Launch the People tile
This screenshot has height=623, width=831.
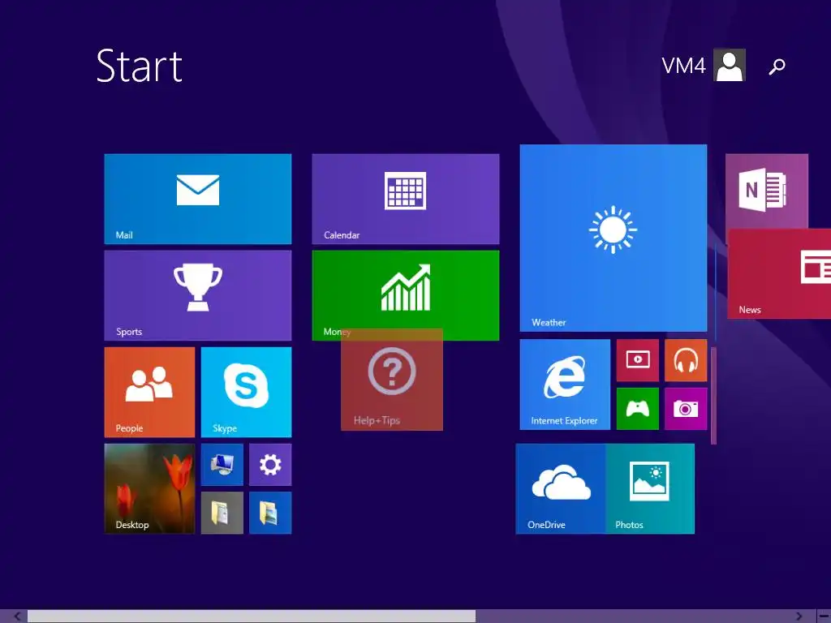[x=149, y=392]
